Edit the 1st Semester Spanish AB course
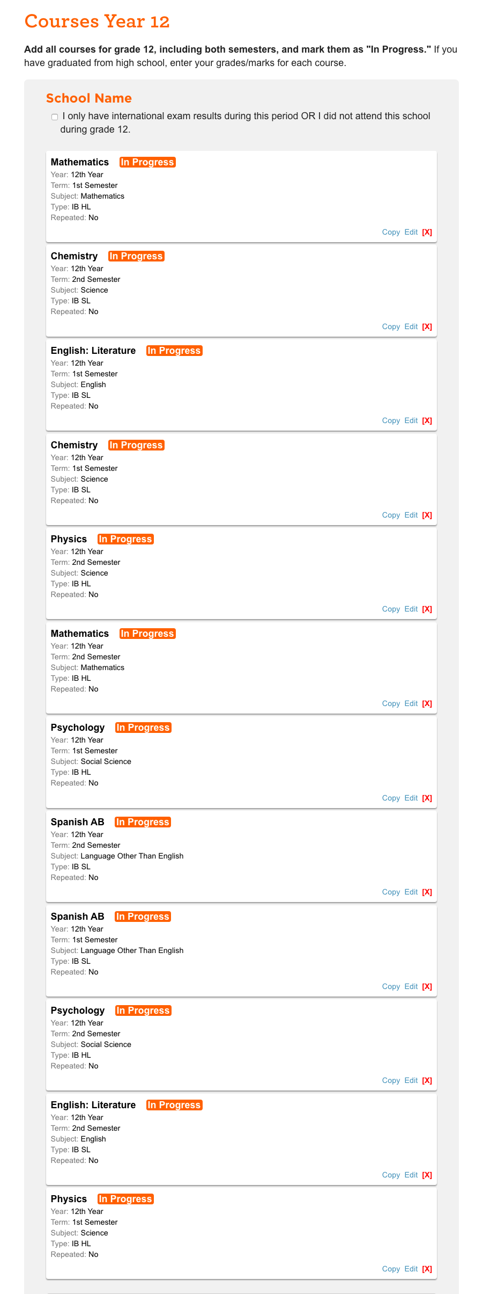Viewport: 483px width, 1294px height. [x=411, y=987]
